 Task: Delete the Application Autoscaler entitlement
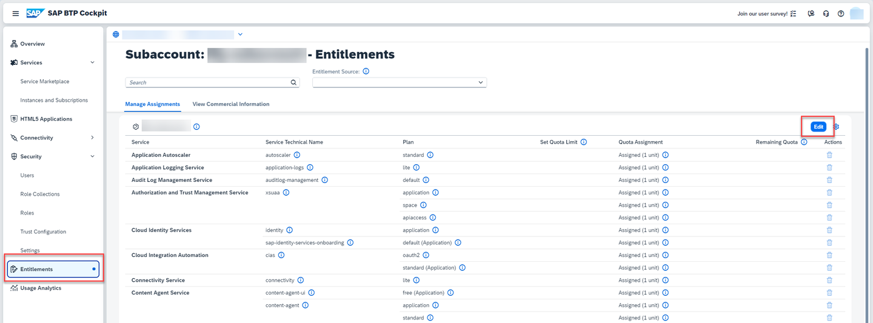click(x=829, y=155)
